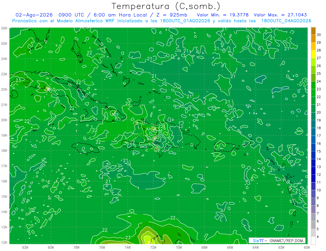Click the "72W" longitude axis label
Image resolution: width=326 pixels, height=251 pixels.
[153, 247]
